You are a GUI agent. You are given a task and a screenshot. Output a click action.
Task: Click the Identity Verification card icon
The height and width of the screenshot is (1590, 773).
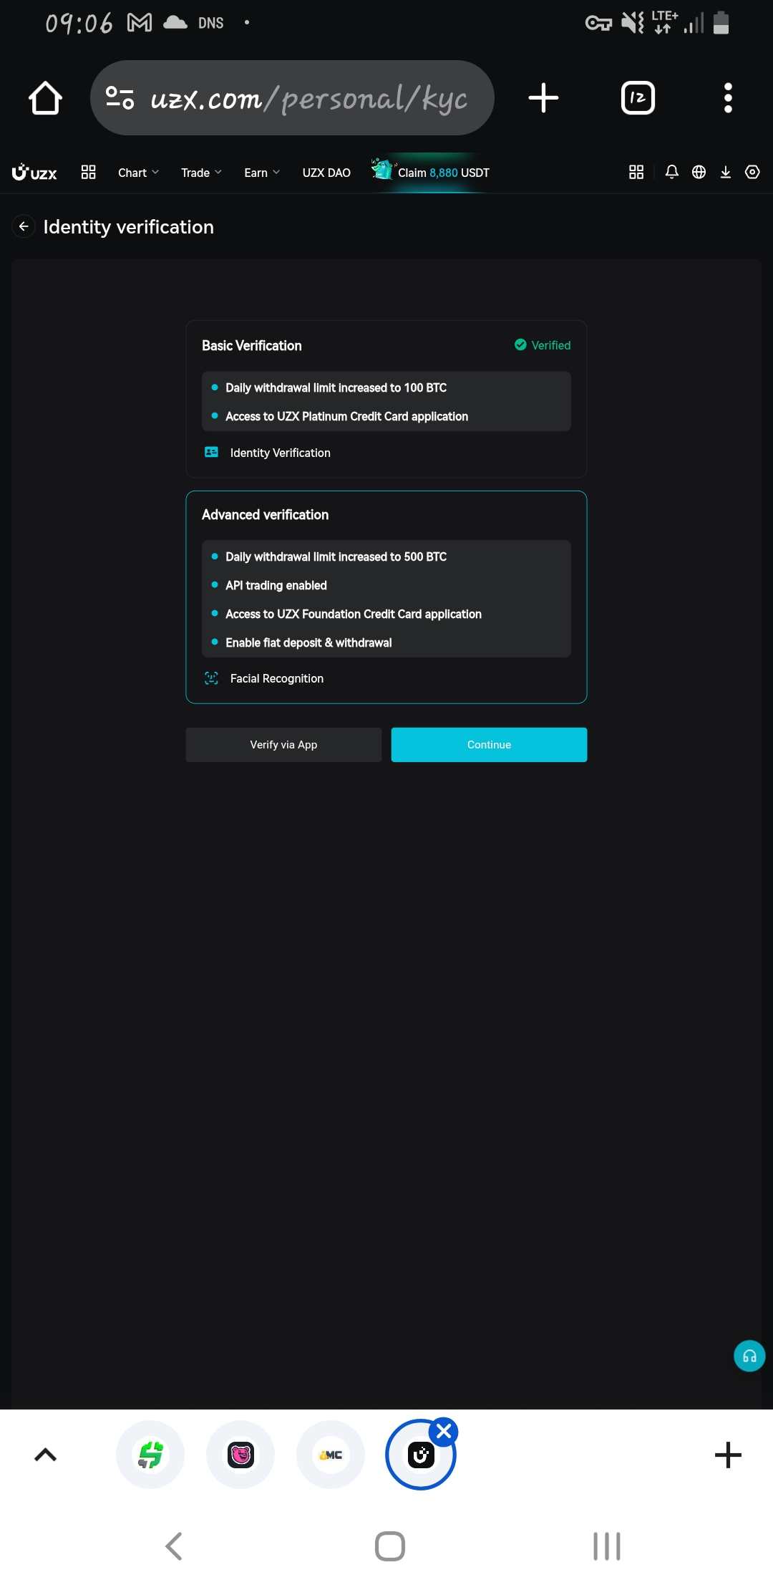(211, 452)
